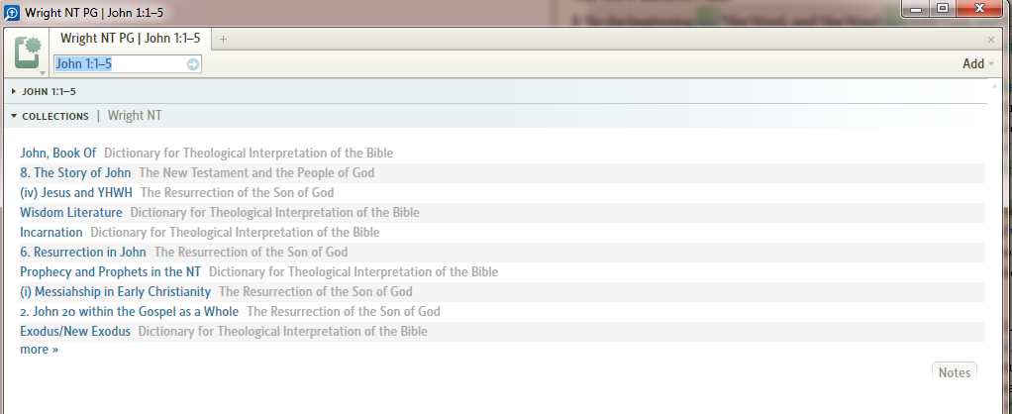Open the Wisdom Literature entry
This screenshot has height=414, width=1012.
coord(71,213)
